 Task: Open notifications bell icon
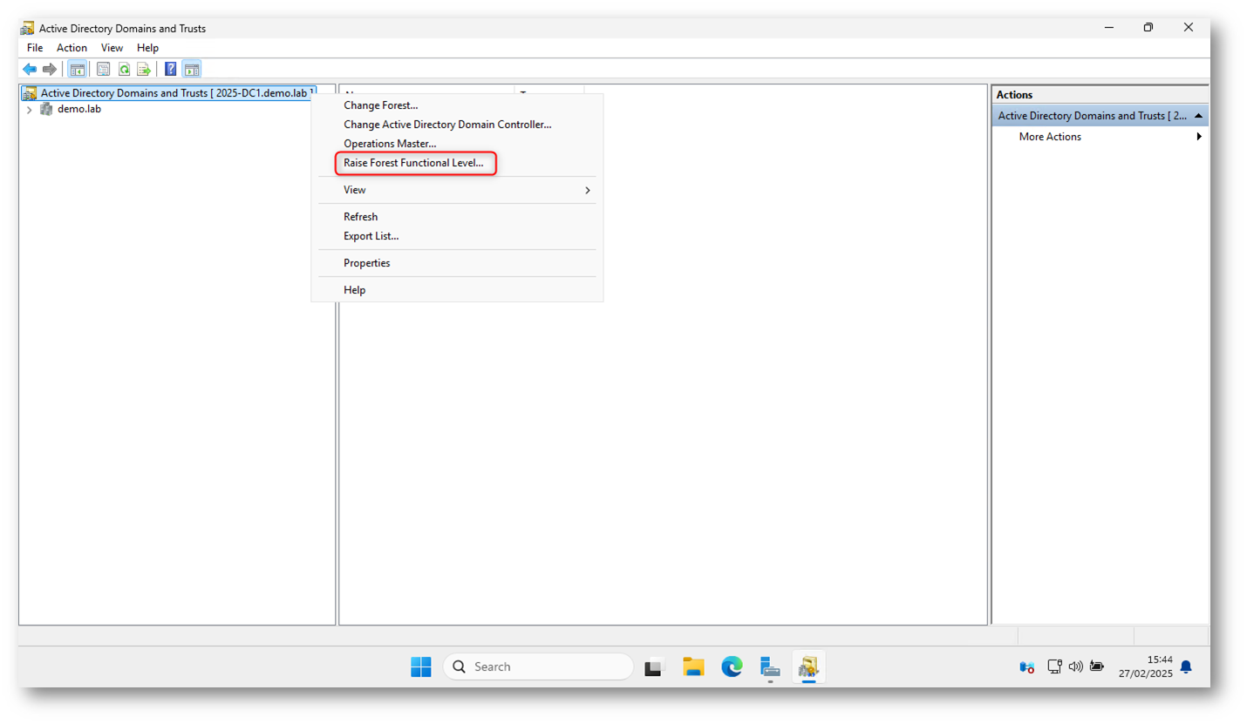pyautogui.click(x=1186, y=666)
